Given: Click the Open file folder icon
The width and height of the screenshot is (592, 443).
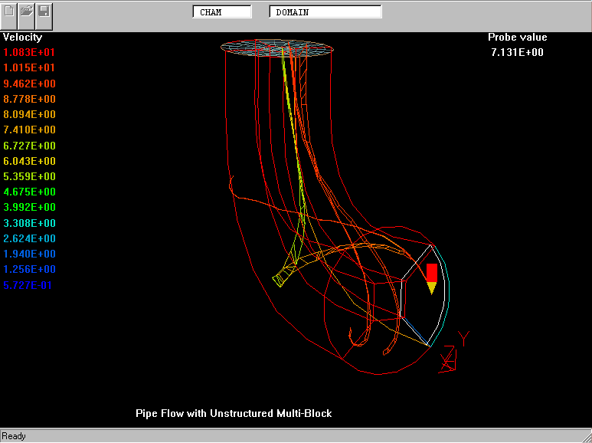Looking at the screenshot, I should (27, 11).
